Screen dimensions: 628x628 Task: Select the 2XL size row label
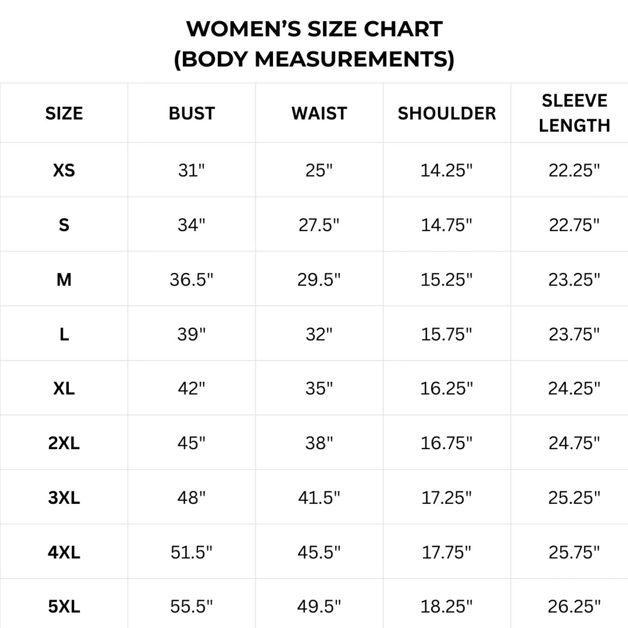64,443
